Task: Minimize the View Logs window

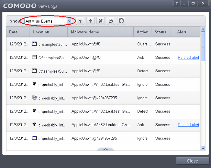Action: click(184, 4)
